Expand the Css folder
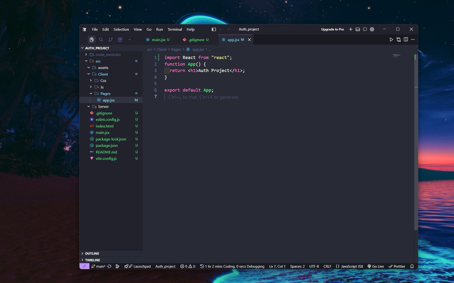Image resolution: width=454 pixels, height=283 pixels. coord(111,81)
